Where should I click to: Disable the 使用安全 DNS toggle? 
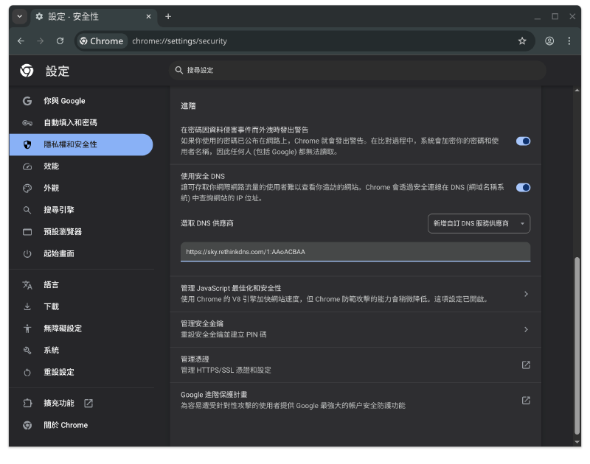[523, 187]
